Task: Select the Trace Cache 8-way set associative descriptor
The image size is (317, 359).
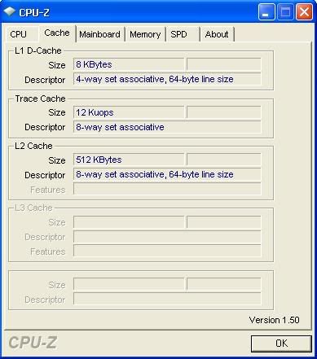Action: click(167, 127)
